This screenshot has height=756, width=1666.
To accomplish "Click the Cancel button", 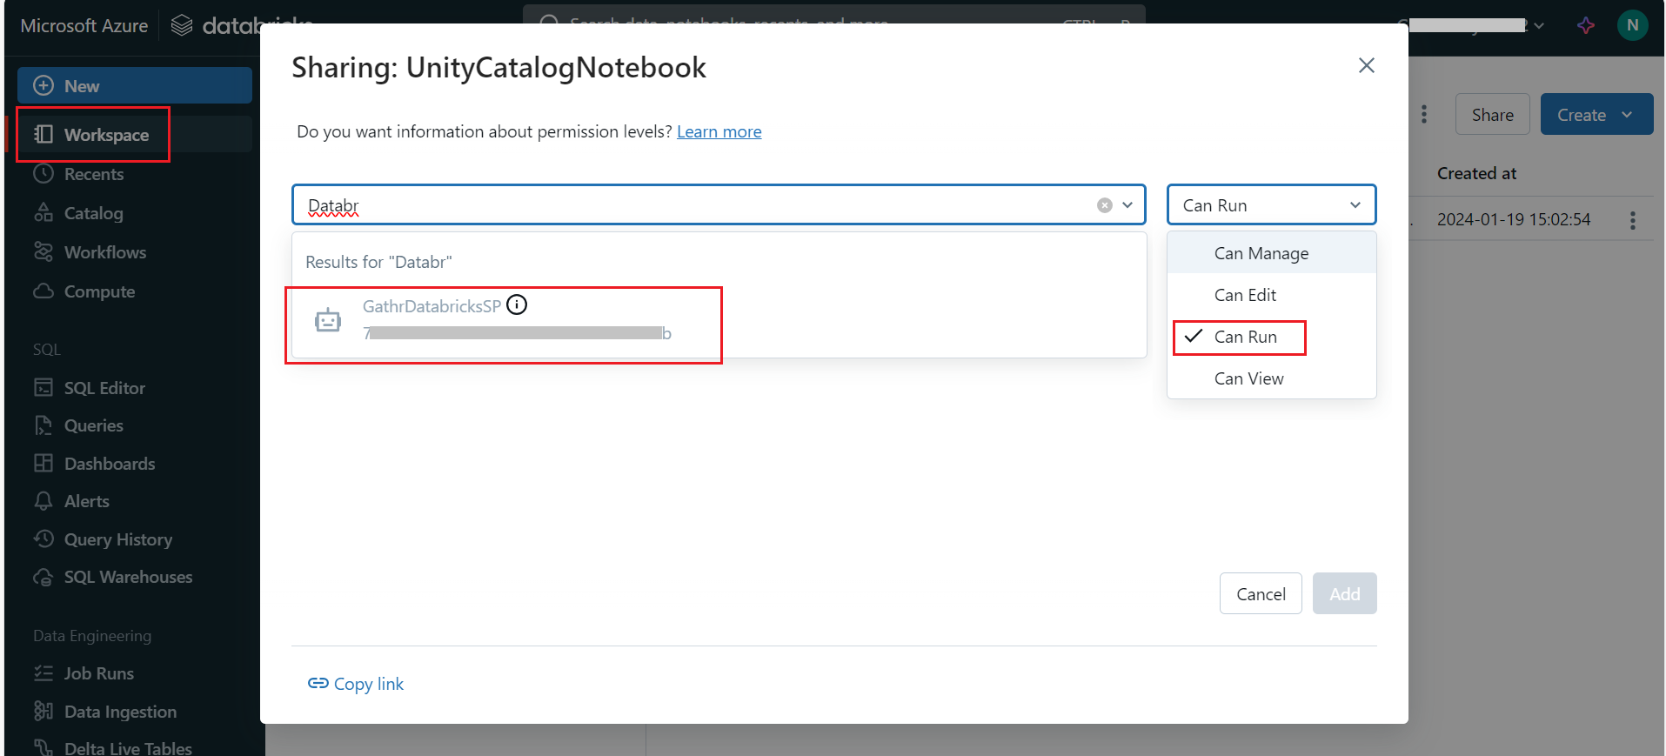I will 1260,594.
